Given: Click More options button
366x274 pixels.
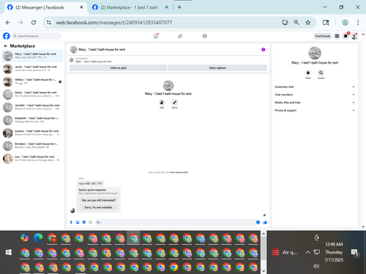Looking at the screenshot, I should pyautogui.click(x=217, y=68).
